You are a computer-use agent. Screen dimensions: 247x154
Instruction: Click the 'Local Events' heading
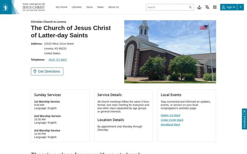tap(171, 95)
